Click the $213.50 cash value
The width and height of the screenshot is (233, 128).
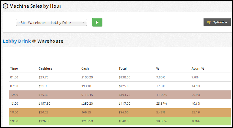(87, 121)
